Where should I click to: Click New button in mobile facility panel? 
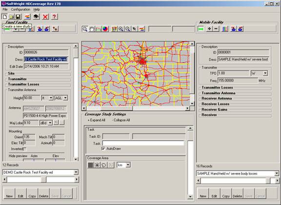203,193
